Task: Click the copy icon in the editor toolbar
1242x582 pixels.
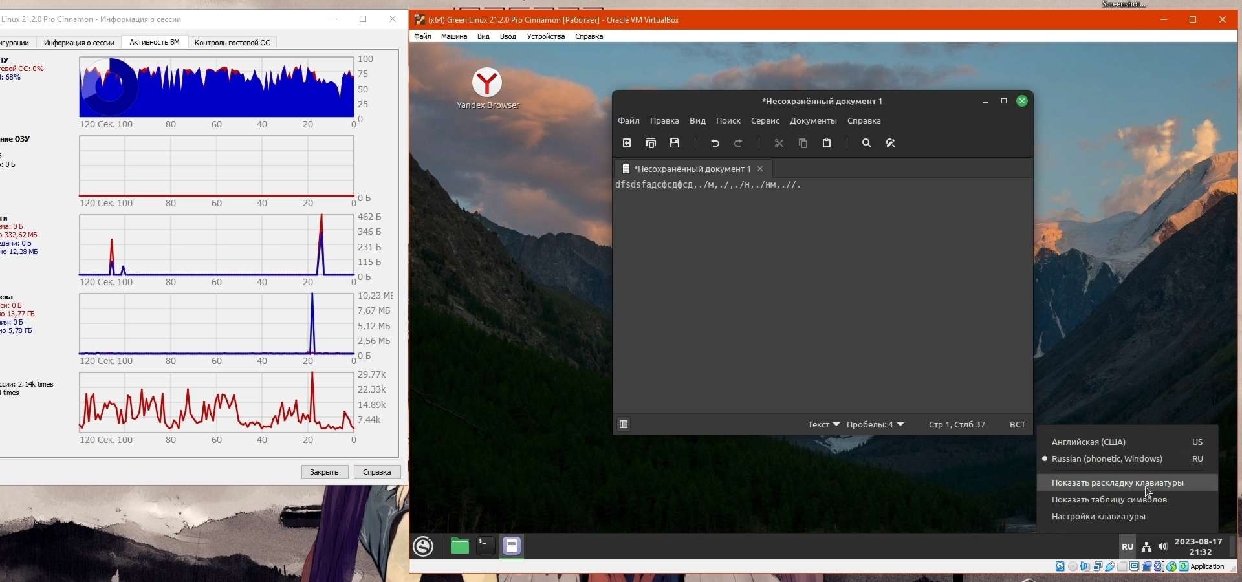Action: [803, 144]
